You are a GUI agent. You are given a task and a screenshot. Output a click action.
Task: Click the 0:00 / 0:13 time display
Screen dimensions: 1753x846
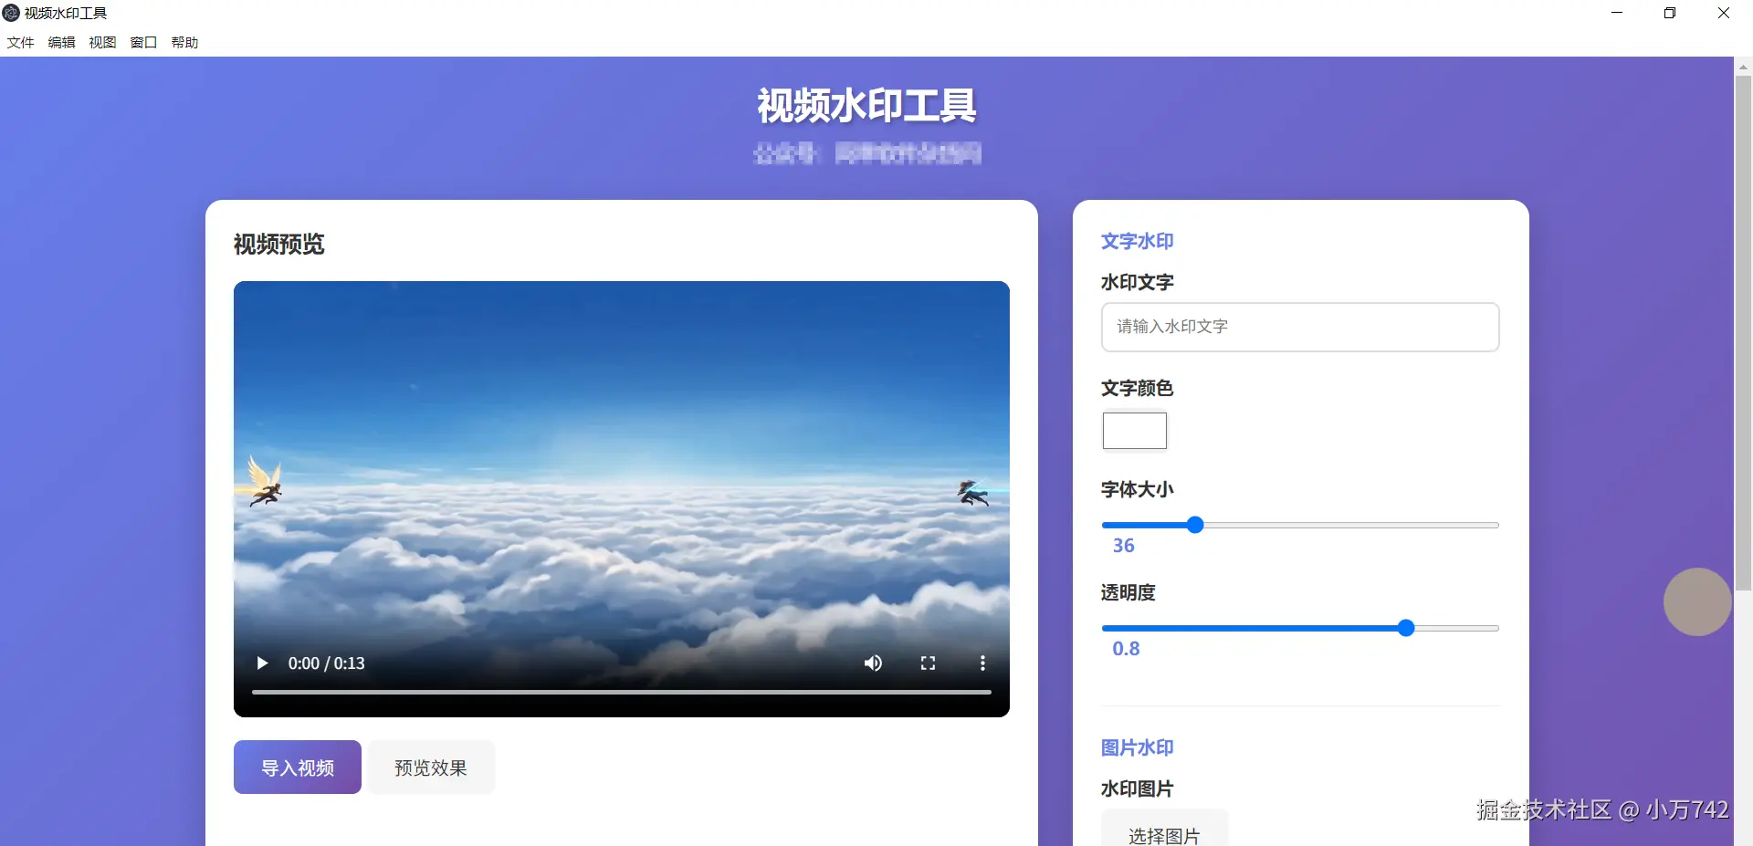[x=326, y=663]
